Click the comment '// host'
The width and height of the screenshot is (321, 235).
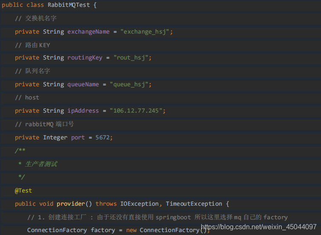pyautogui.click(x=27, y=97)
